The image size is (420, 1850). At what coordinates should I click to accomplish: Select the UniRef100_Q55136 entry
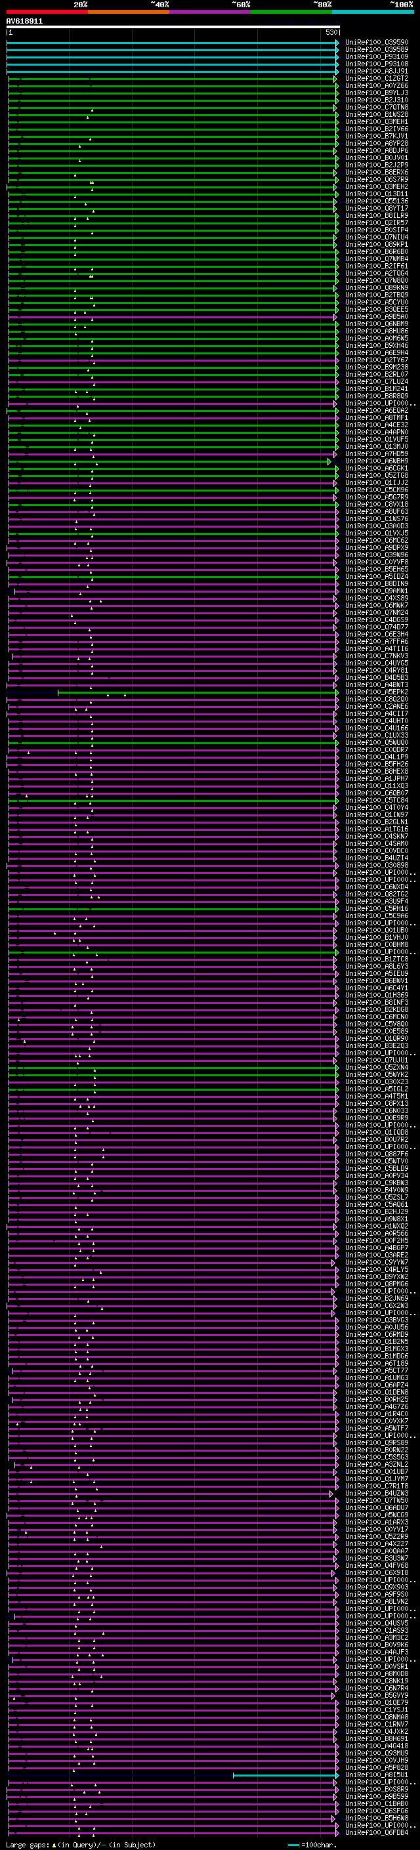(x=376, y=201)
